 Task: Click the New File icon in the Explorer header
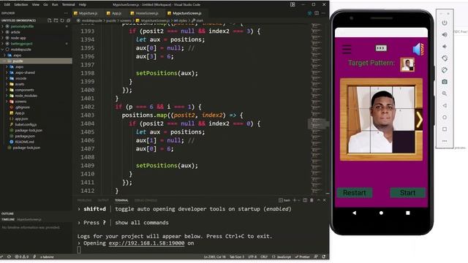tap(50, 20)
